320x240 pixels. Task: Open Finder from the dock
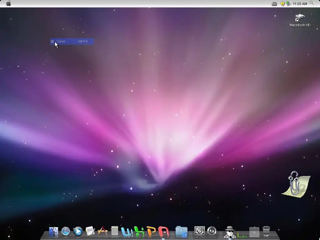(x=53, y=232)
